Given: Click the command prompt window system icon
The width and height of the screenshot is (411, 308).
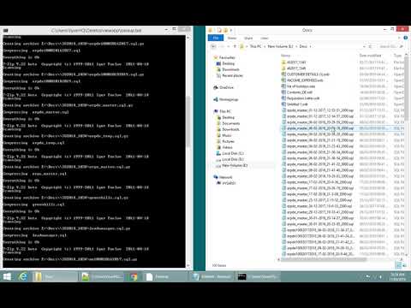Looking at the screenshot, I should click(x=5, y=30).
